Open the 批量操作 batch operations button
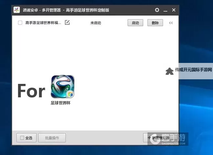Screen dimensions: 213x155 (52, 138)
